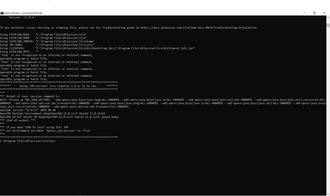Viewport: 330px width, 196px height.
Task: Click the scrollbar up arrow
Action: coord(328,16)
